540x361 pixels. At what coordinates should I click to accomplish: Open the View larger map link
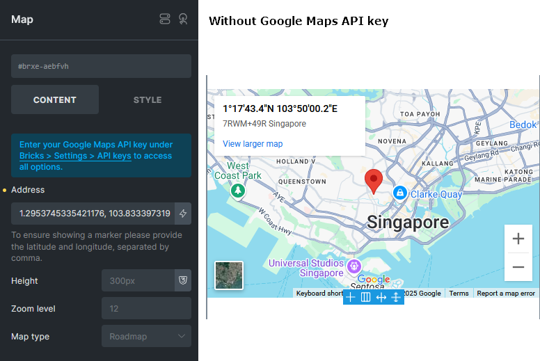(253, 144)
